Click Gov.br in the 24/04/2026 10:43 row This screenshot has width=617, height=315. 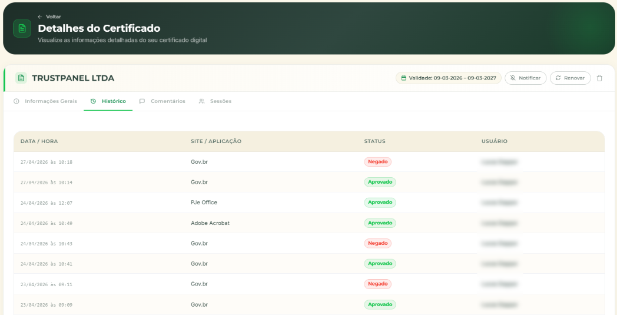(199, 243)
